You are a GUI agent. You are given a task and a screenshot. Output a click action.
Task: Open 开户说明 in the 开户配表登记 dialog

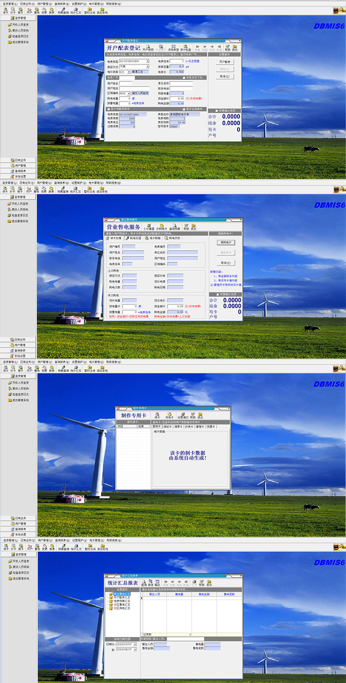[x=148, y=47]
